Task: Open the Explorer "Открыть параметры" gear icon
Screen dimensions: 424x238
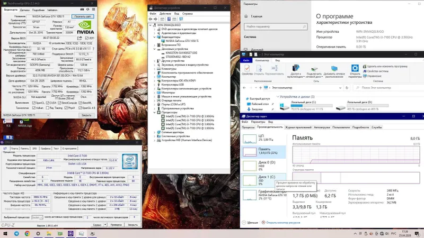Action: (x=355, y=68)
